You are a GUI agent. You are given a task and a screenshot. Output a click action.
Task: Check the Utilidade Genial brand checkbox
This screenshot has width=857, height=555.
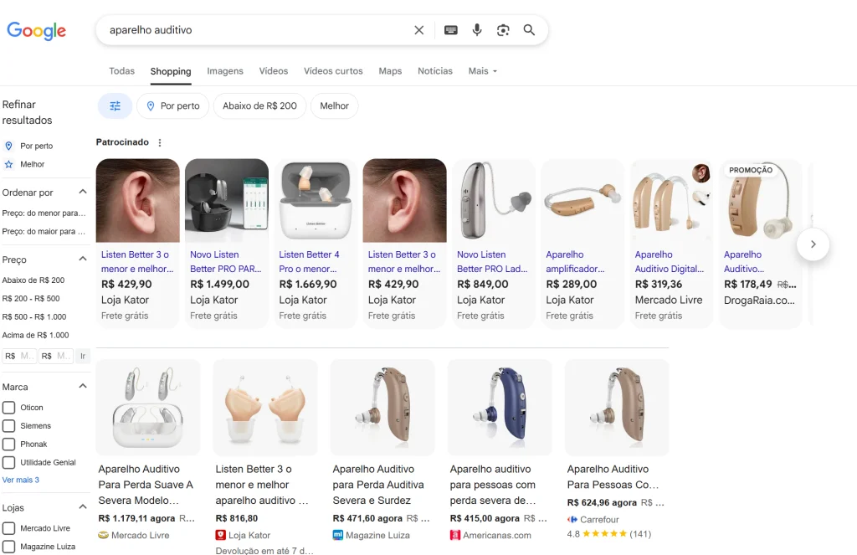(8, 463)
